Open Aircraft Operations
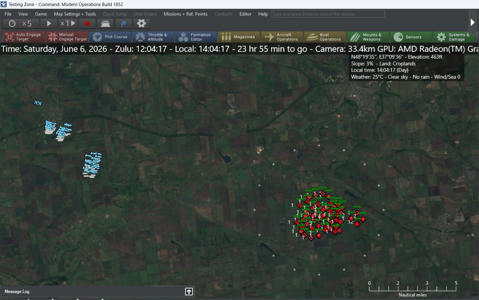Image resolution: width=479 pixels, height=300 pixels. pyautogui.click(x=282, y=37)
